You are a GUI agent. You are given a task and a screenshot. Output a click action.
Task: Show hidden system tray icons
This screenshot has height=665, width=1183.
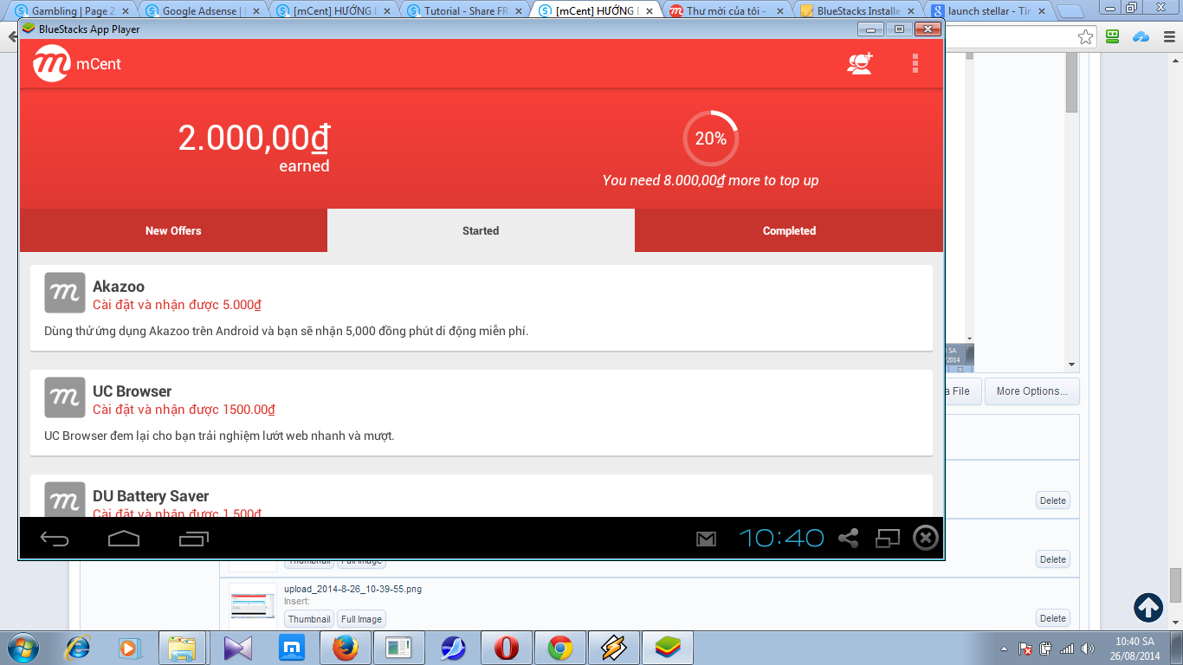(x=1004, y=649)
